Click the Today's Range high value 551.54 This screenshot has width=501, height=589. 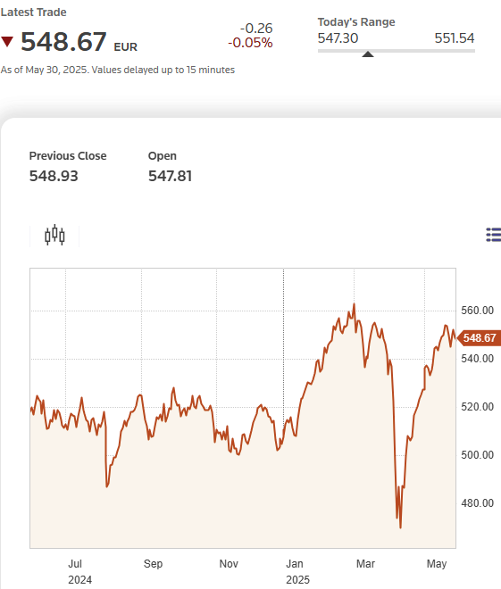(x=455, y=38)
